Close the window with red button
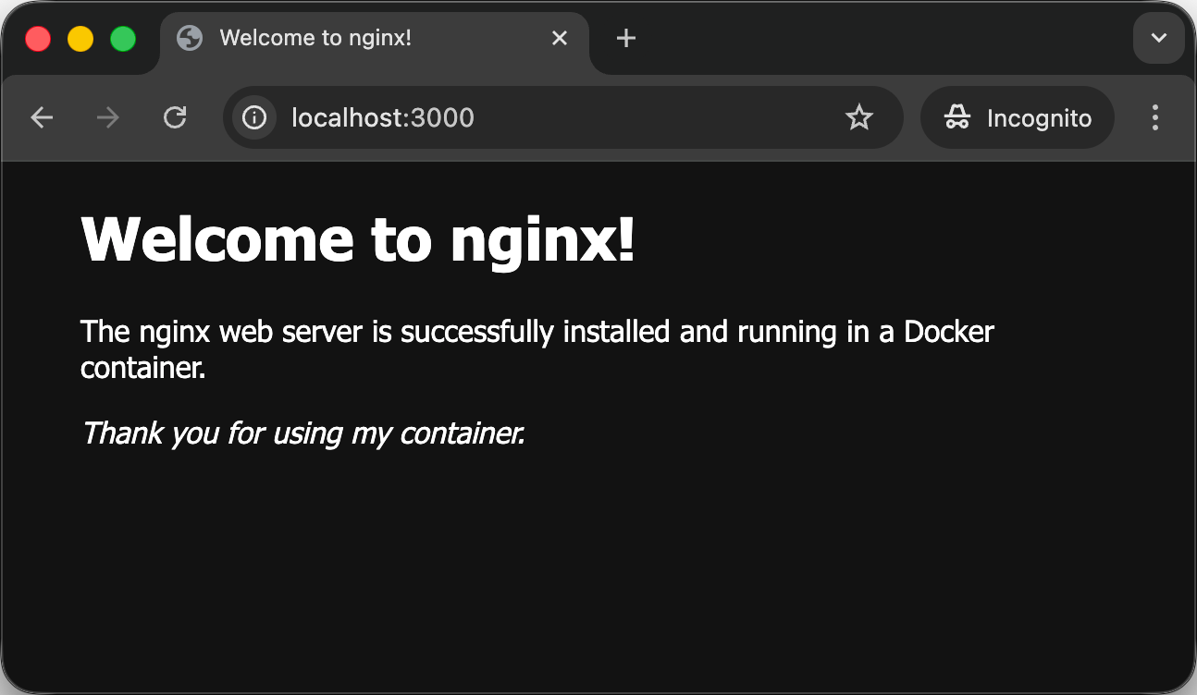1197x695 pixels. 38,39
